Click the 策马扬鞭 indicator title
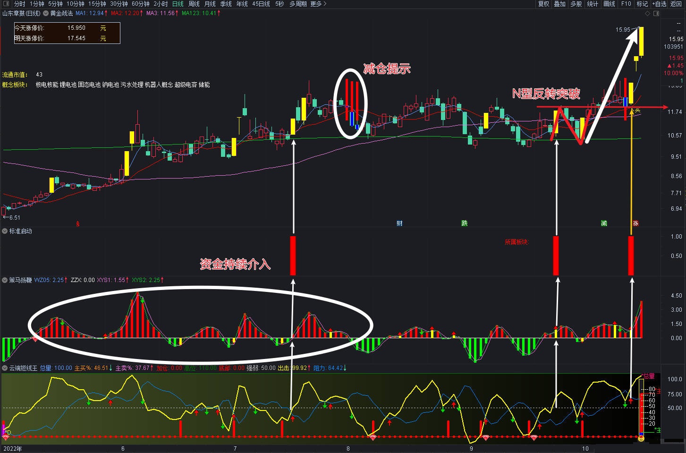This screenshot has width=686, height=453. coord(21,280)
